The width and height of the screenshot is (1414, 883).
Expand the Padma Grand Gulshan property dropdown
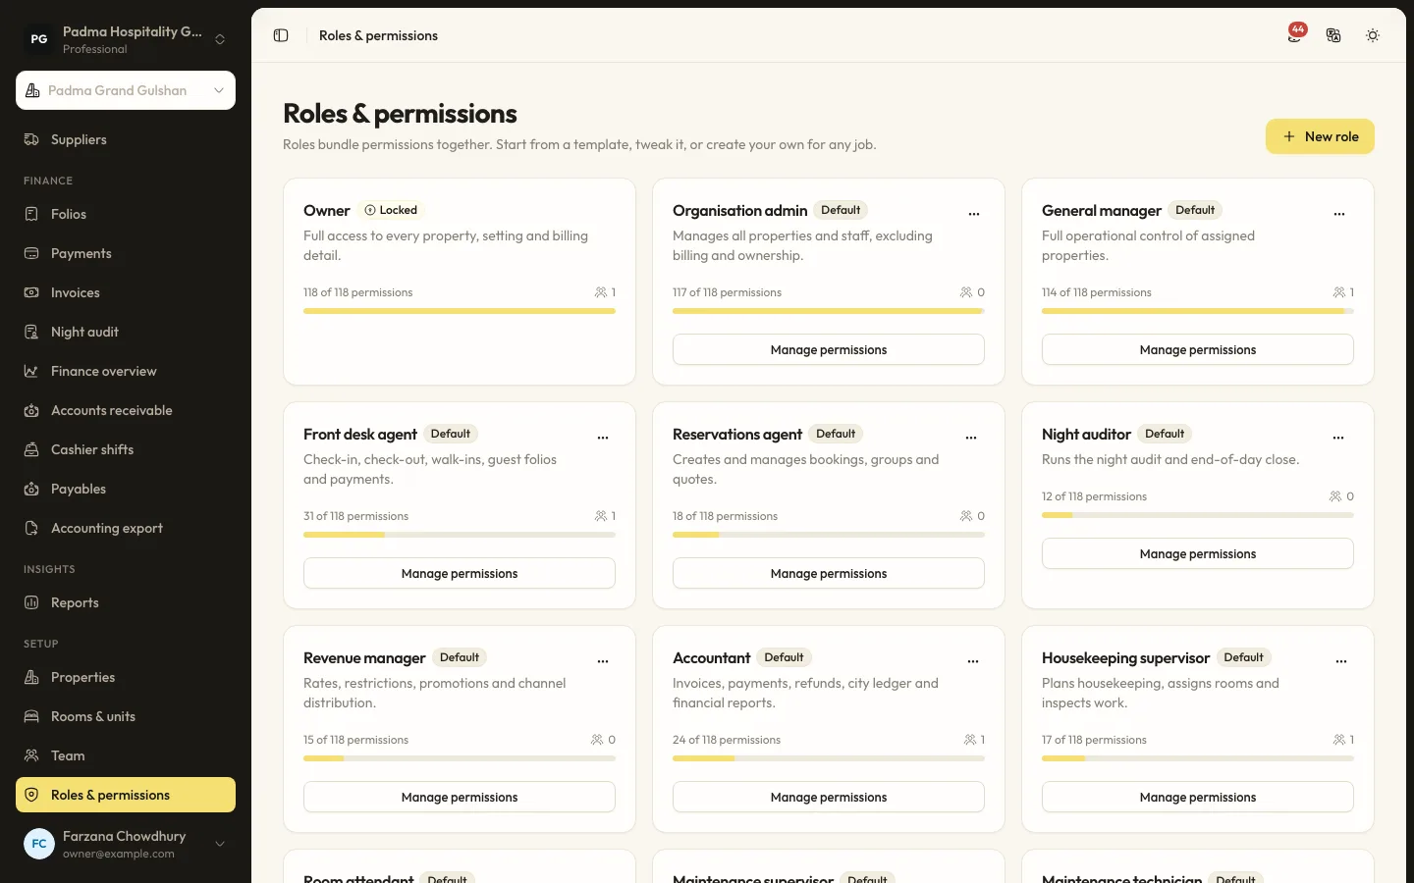[x=126, y=90]
